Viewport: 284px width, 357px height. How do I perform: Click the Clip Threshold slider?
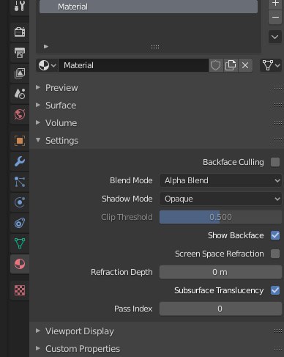(x=220, y=217)
